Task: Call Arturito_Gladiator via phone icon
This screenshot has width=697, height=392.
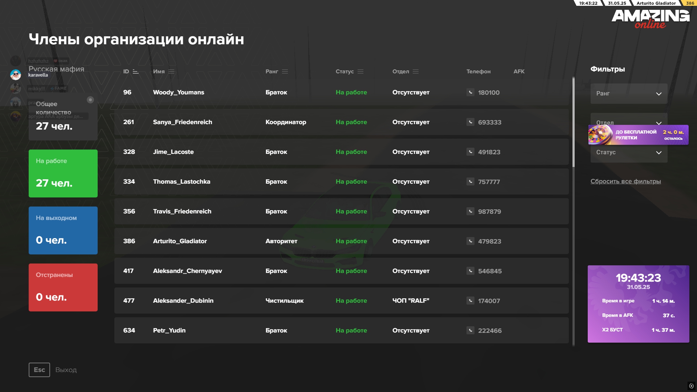Action: pos(470,241)
